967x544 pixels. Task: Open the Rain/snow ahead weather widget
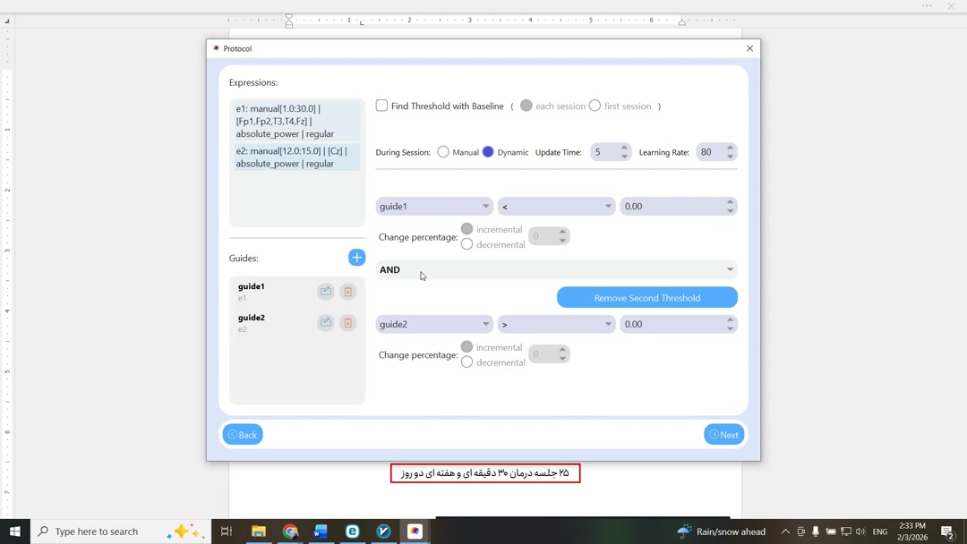coord(721,531)
